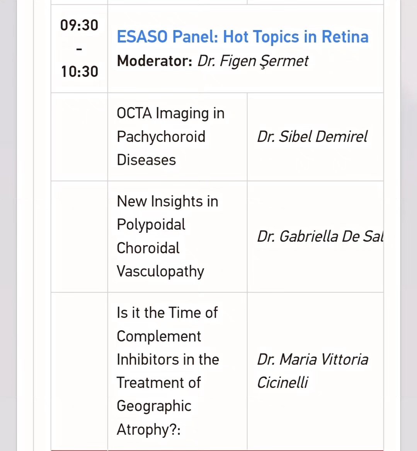Select moderator name Dr. Figen Şermet
This screenshot has height=451, width=417.
(253, 61)
